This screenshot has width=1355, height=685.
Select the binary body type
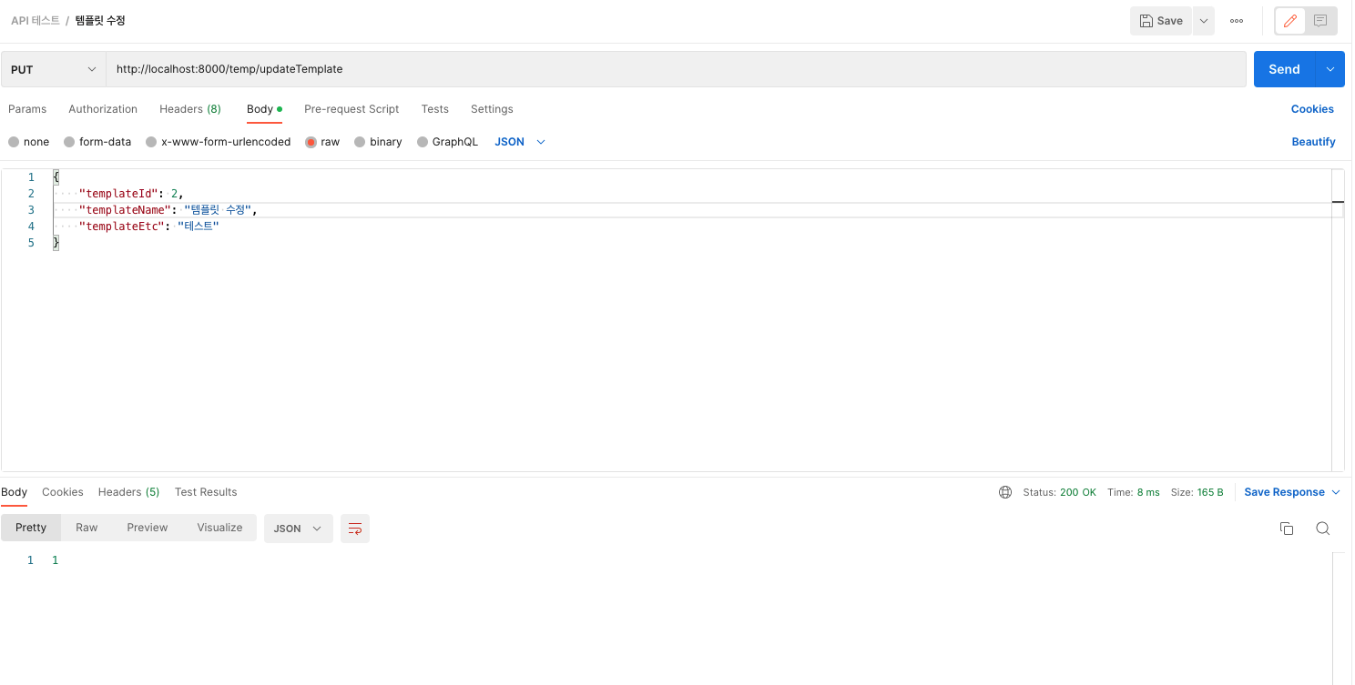[378, 142]
